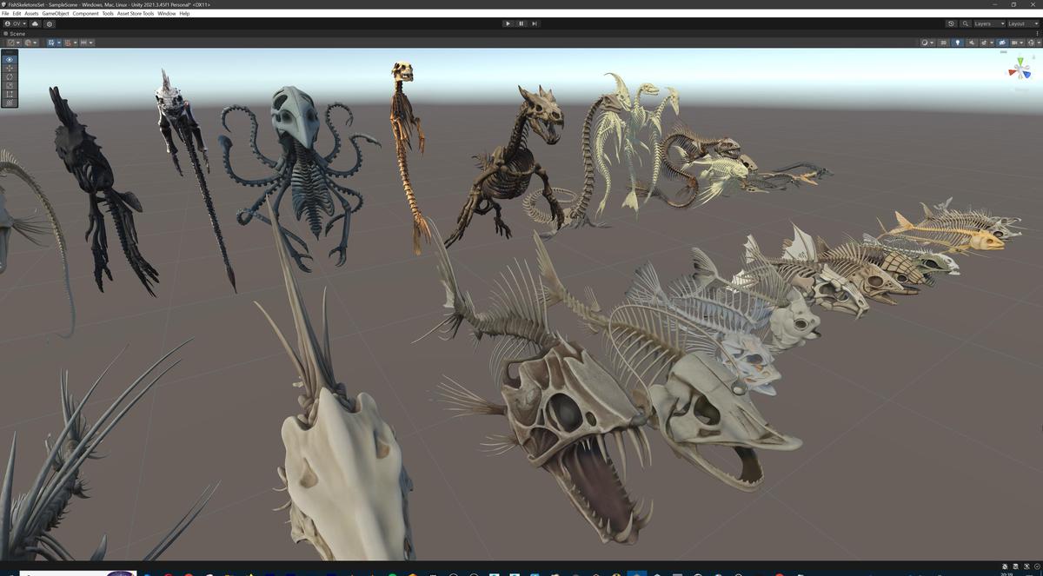The width and height of the screenshot is (1043, 576).
Task: Select the Move tool
Action: 9,68
